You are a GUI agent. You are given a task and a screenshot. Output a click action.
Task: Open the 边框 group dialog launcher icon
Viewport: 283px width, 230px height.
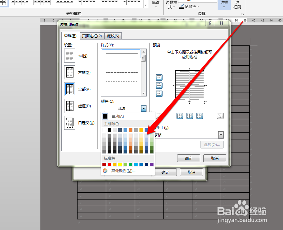coord(243,14)
